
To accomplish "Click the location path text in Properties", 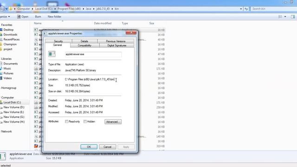I will (x=90, y=79).
